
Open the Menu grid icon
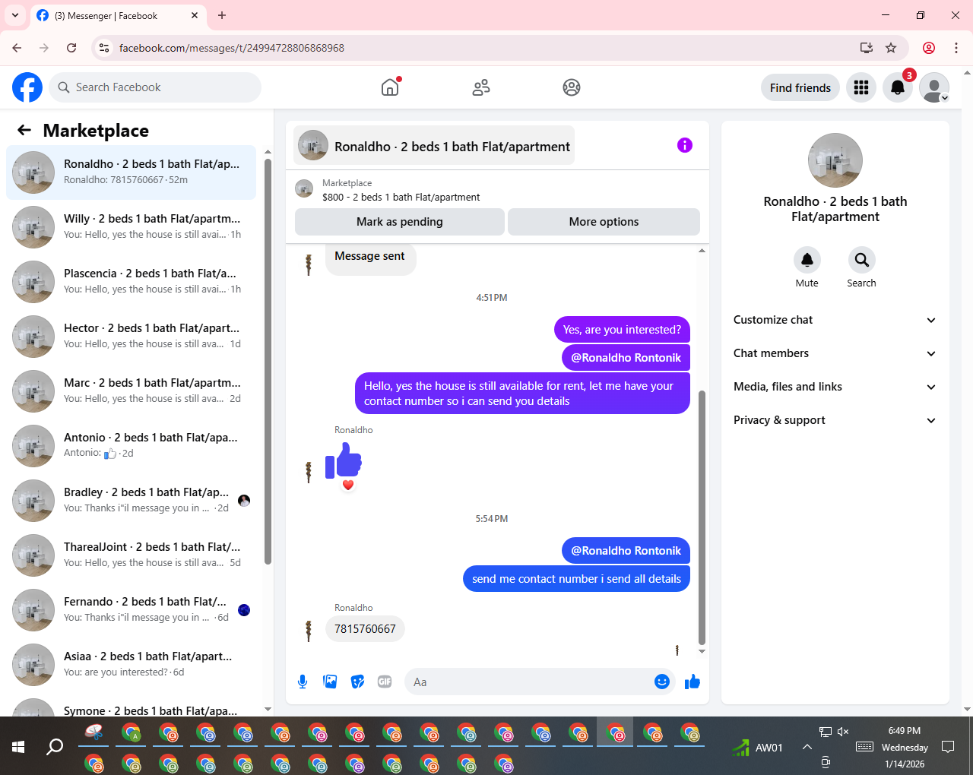861,87
